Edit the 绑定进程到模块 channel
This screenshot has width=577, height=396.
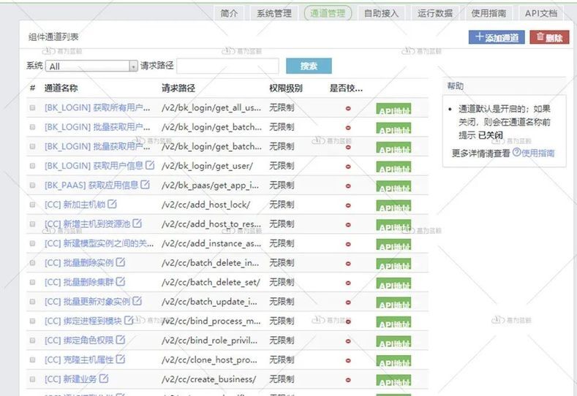pos(129,320)
